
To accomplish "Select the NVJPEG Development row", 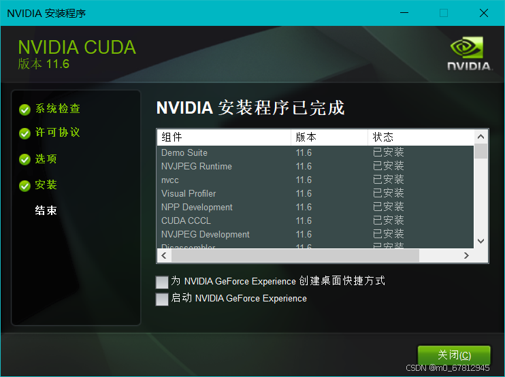I will coord(316,234).
